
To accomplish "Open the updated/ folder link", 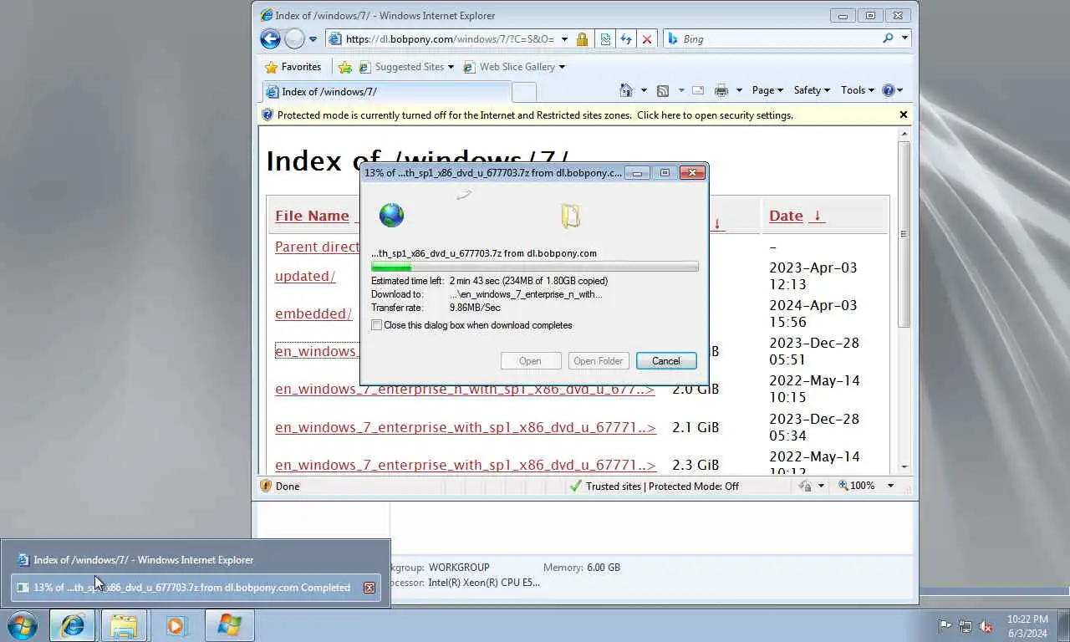I will (x=305, y=276).
